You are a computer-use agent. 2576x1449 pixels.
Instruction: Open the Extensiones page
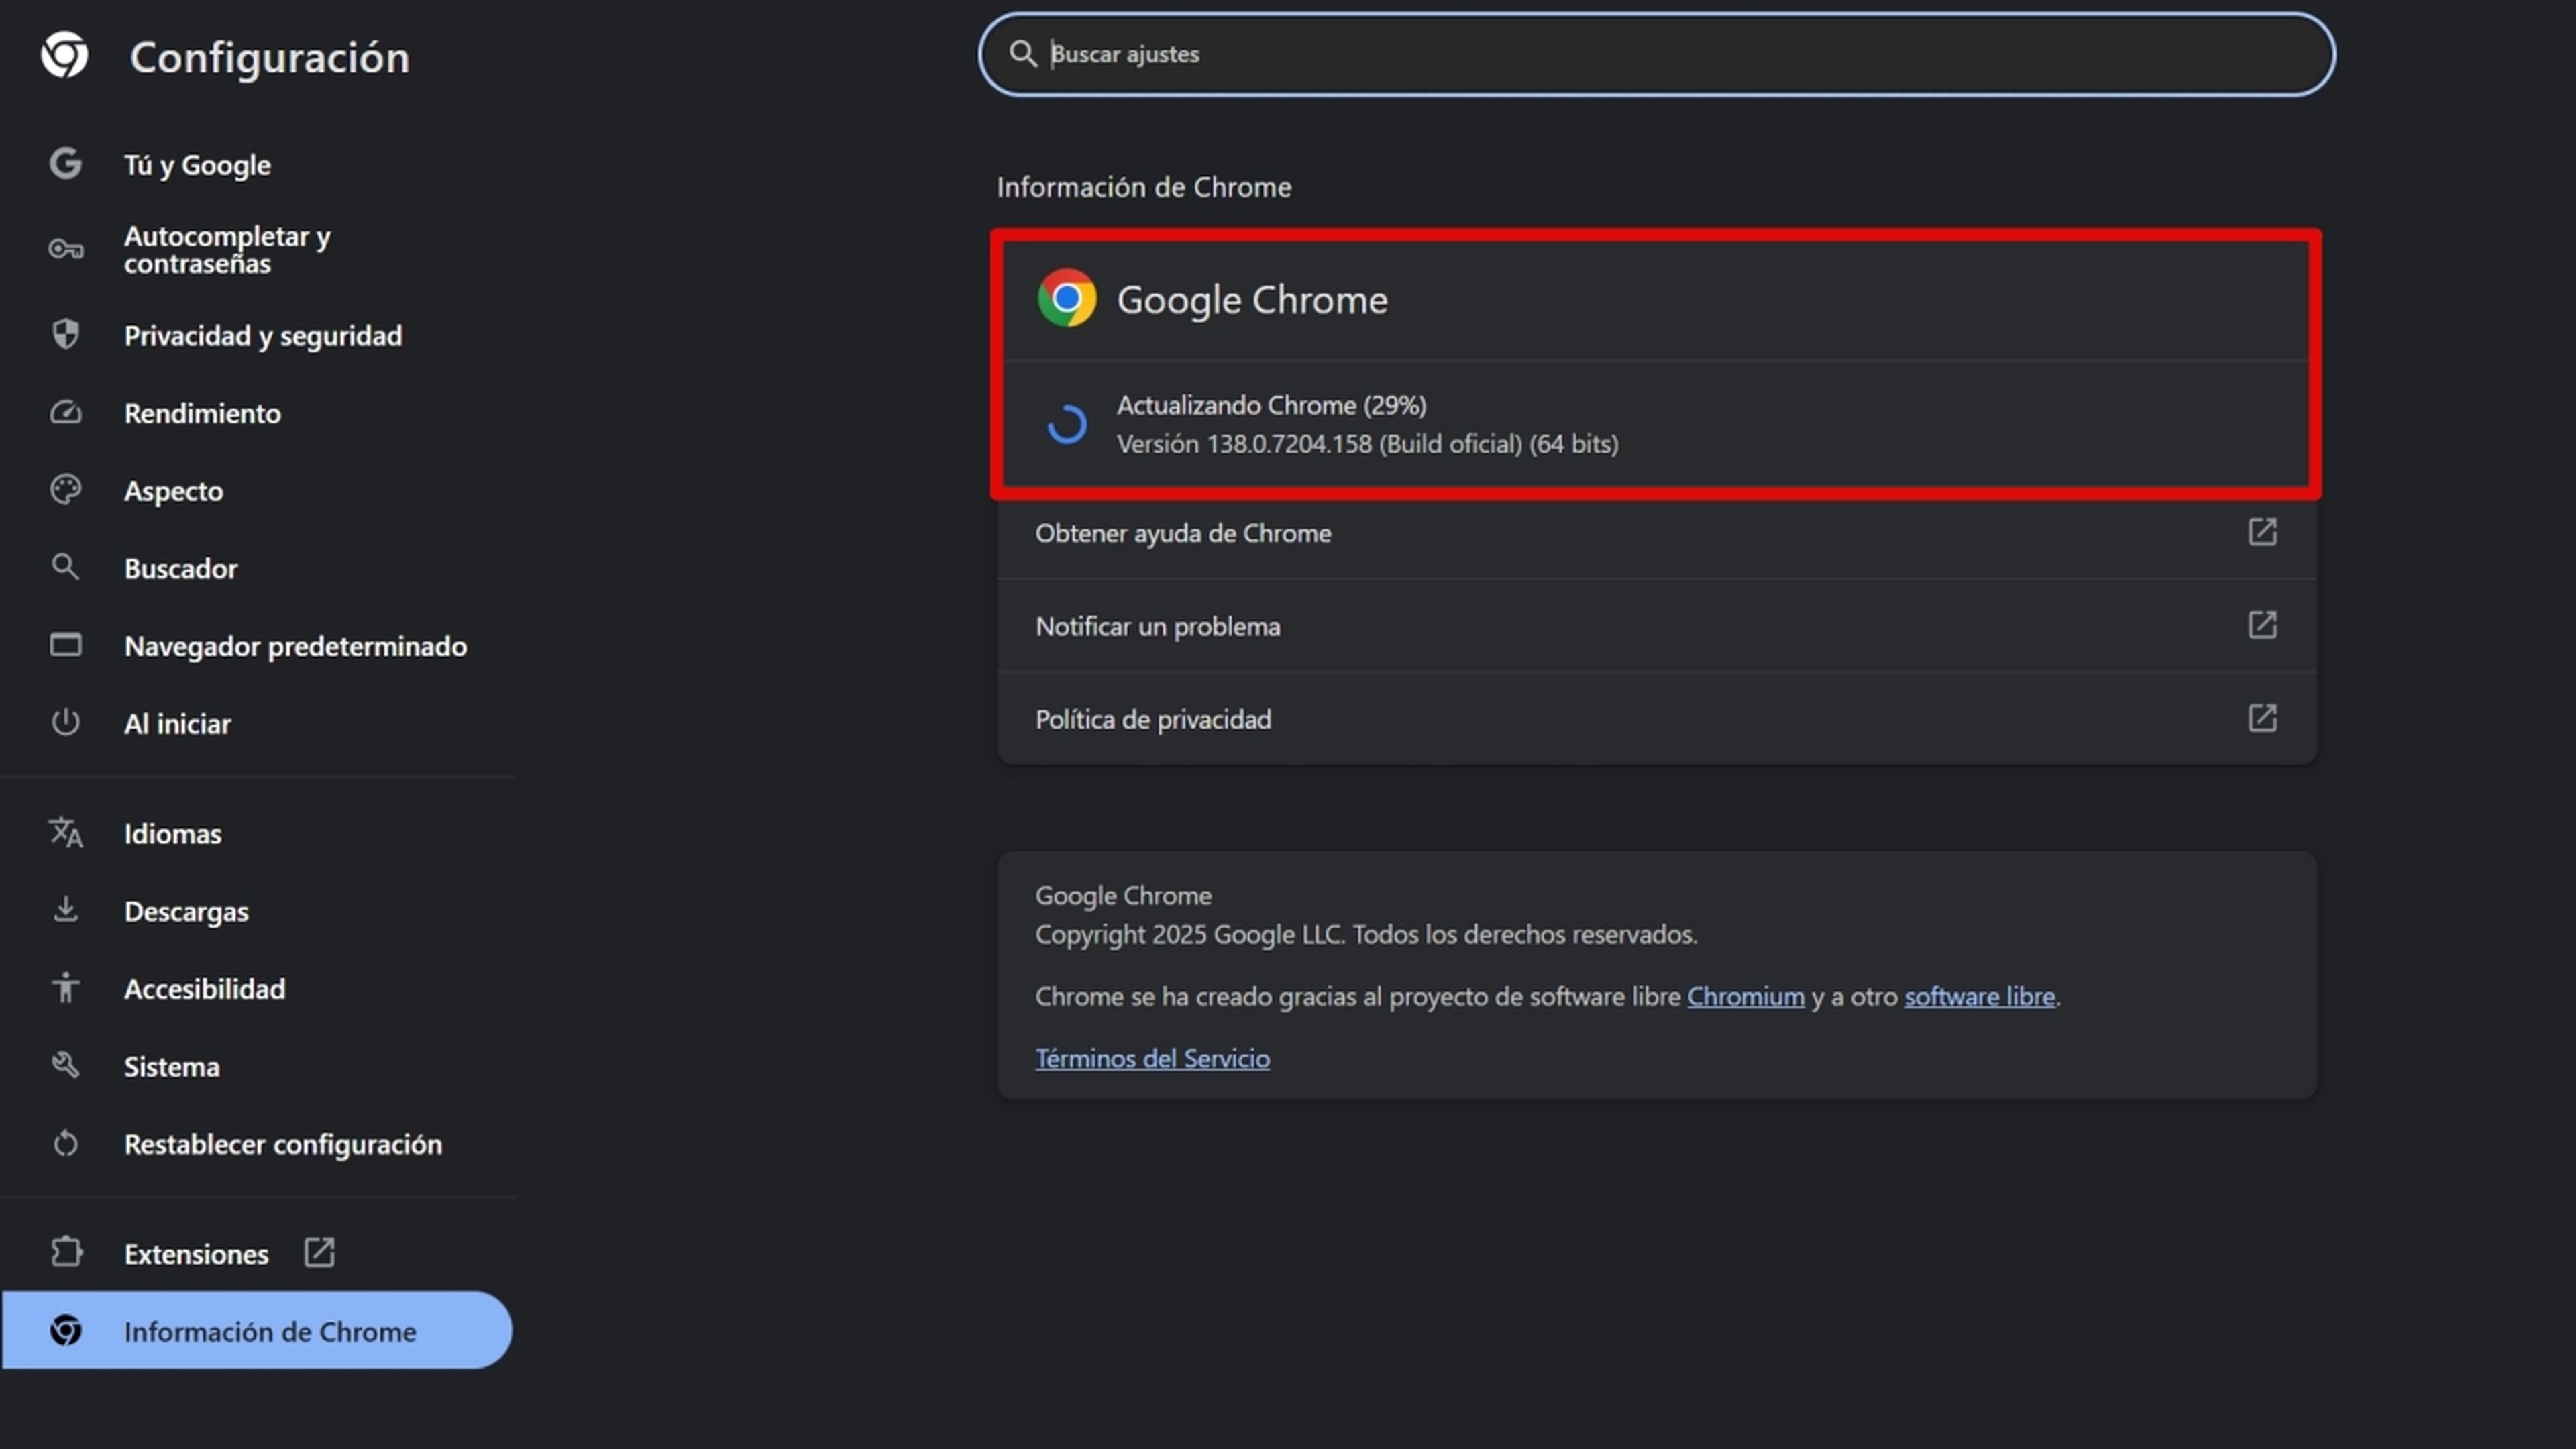[x=257, y=1253]
